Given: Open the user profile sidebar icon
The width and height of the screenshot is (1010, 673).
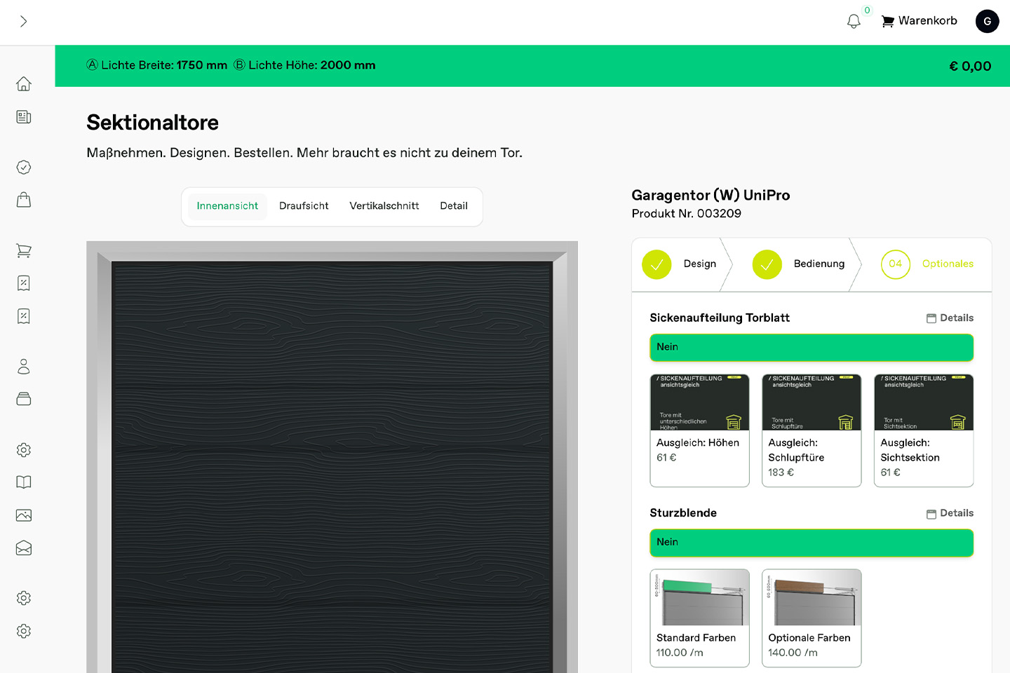Looking at the screenshot, I should coord(24,366).
